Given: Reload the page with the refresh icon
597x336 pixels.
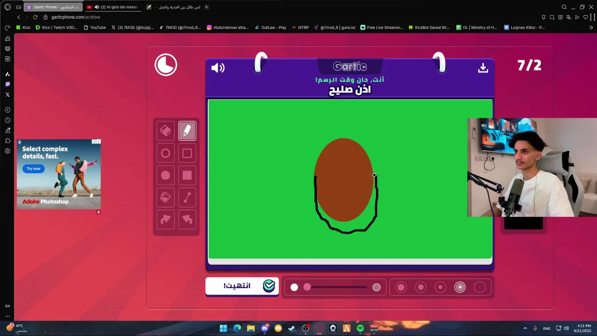Looking at the screenshot, I should click(35, 17).
